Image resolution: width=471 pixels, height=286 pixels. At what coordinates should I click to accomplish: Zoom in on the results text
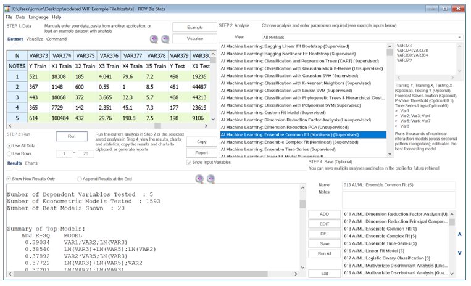(199, 179)
